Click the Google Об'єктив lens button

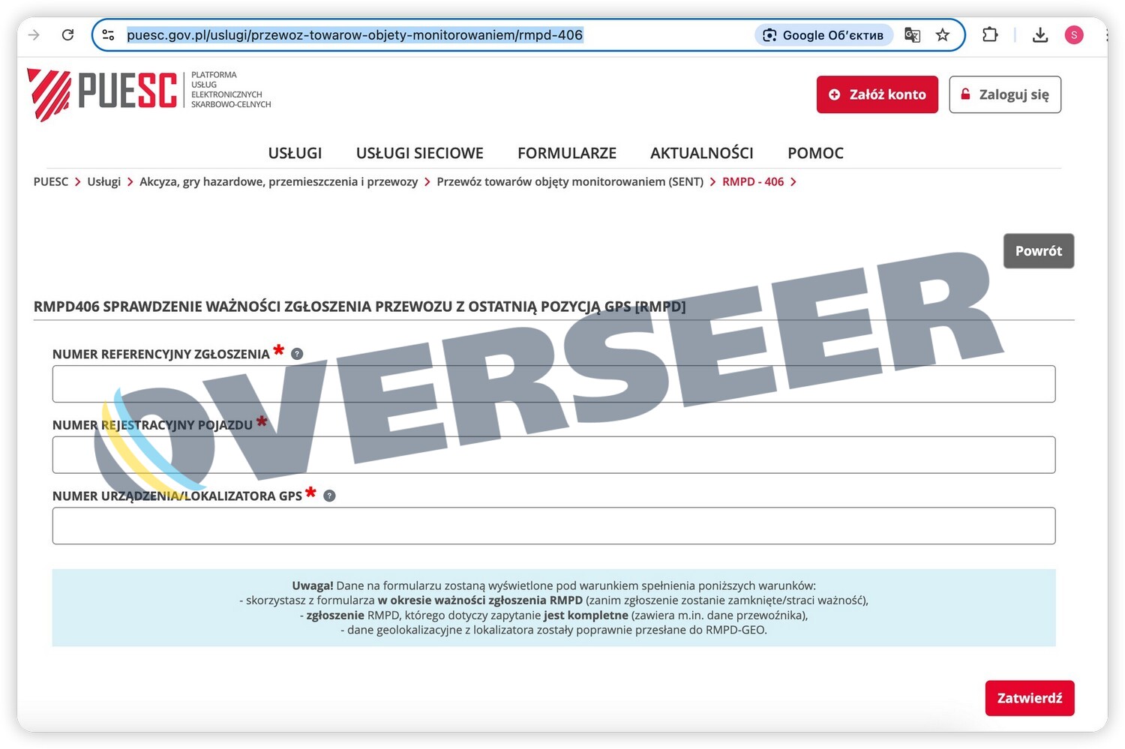823,35
